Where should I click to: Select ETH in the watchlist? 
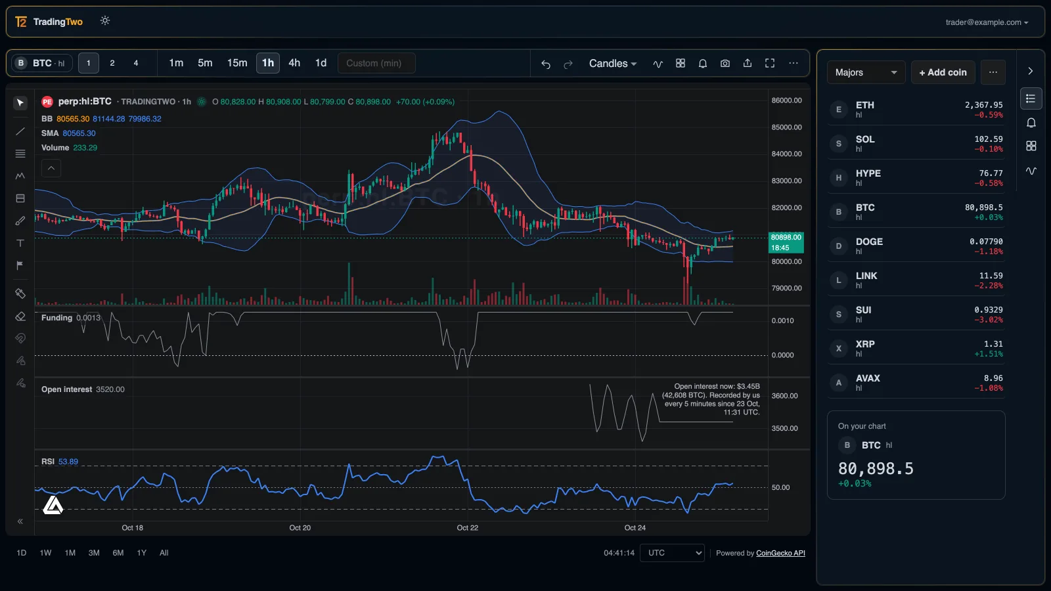point(916,110)
